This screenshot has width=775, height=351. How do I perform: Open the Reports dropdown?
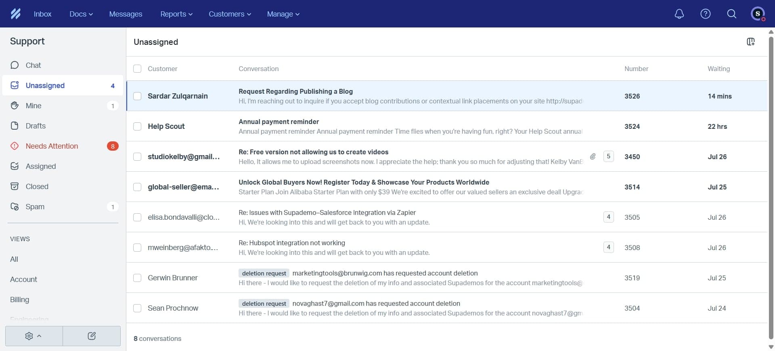coord(176,14)
